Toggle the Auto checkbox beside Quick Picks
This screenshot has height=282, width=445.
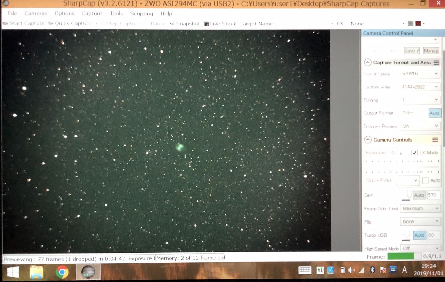click(x=426, y=180)
